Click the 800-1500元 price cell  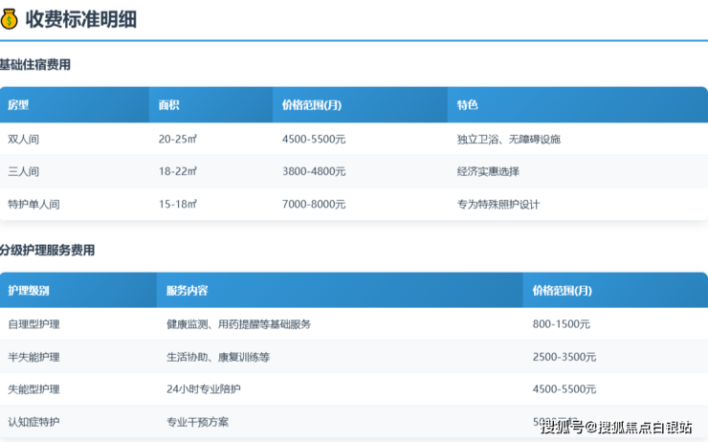point(561,324)
